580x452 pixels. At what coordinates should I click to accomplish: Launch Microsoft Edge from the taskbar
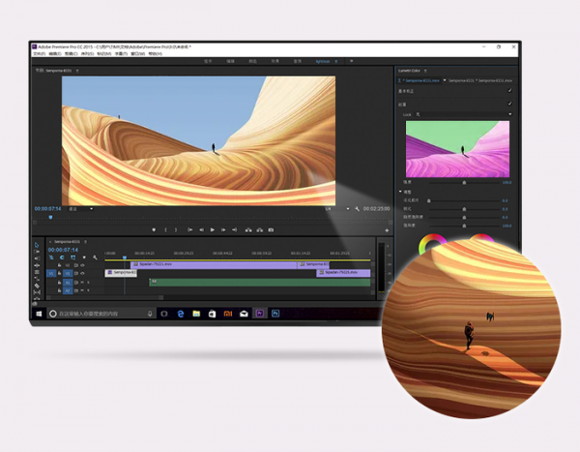pos(179,314)
